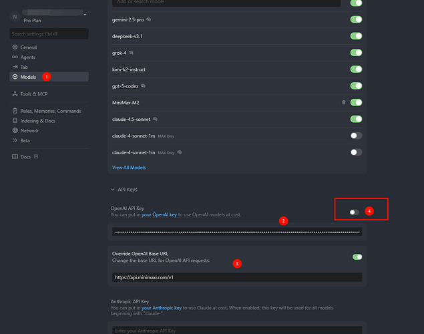The height and width of the screenshot is (334, 424).
Task: Collapse the API Keys section
Action: pos(112,190)
